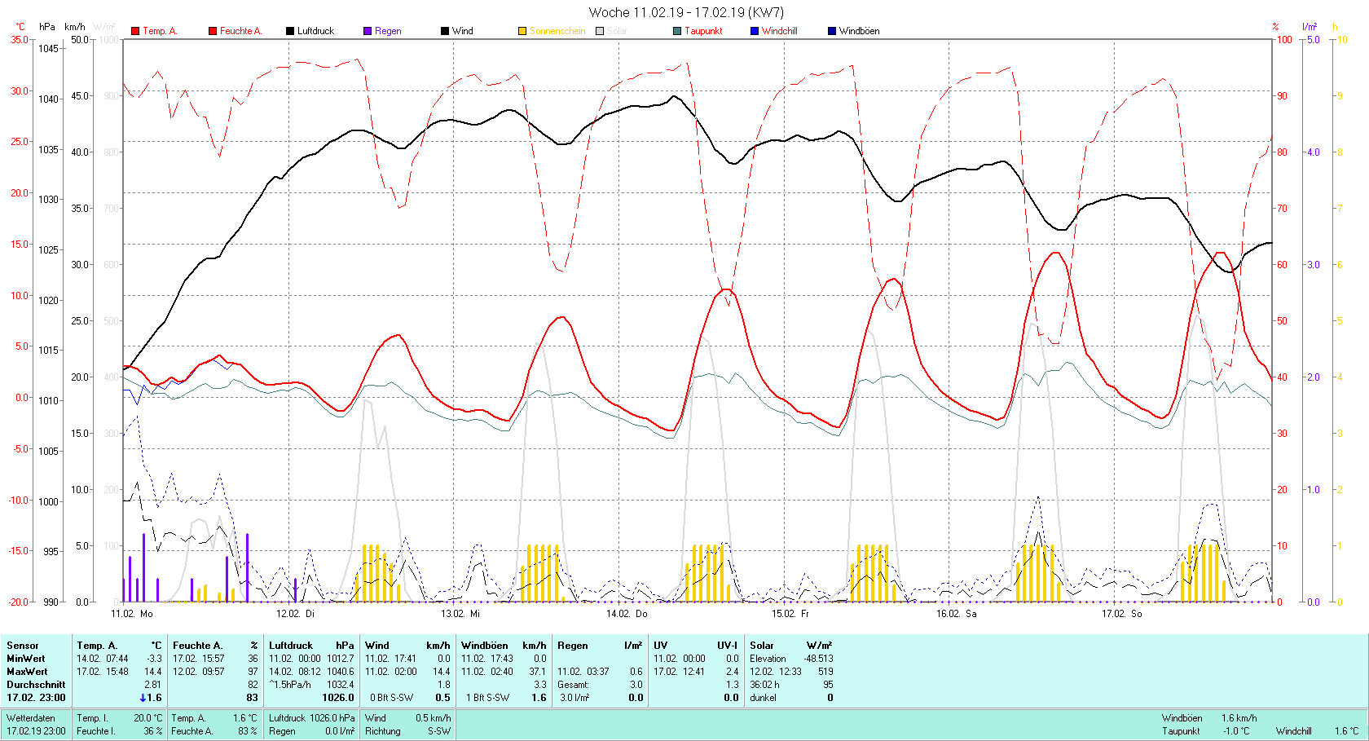The image size is (1369, 741).
Task: Click the average air pressure value '1032.4'
Action: [x=341, y=685]
